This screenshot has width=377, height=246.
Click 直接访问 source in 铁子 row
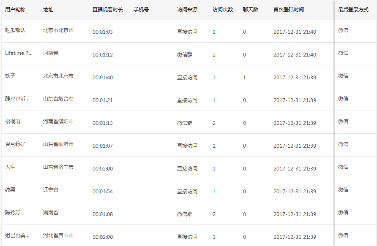(x=187, y=78)
